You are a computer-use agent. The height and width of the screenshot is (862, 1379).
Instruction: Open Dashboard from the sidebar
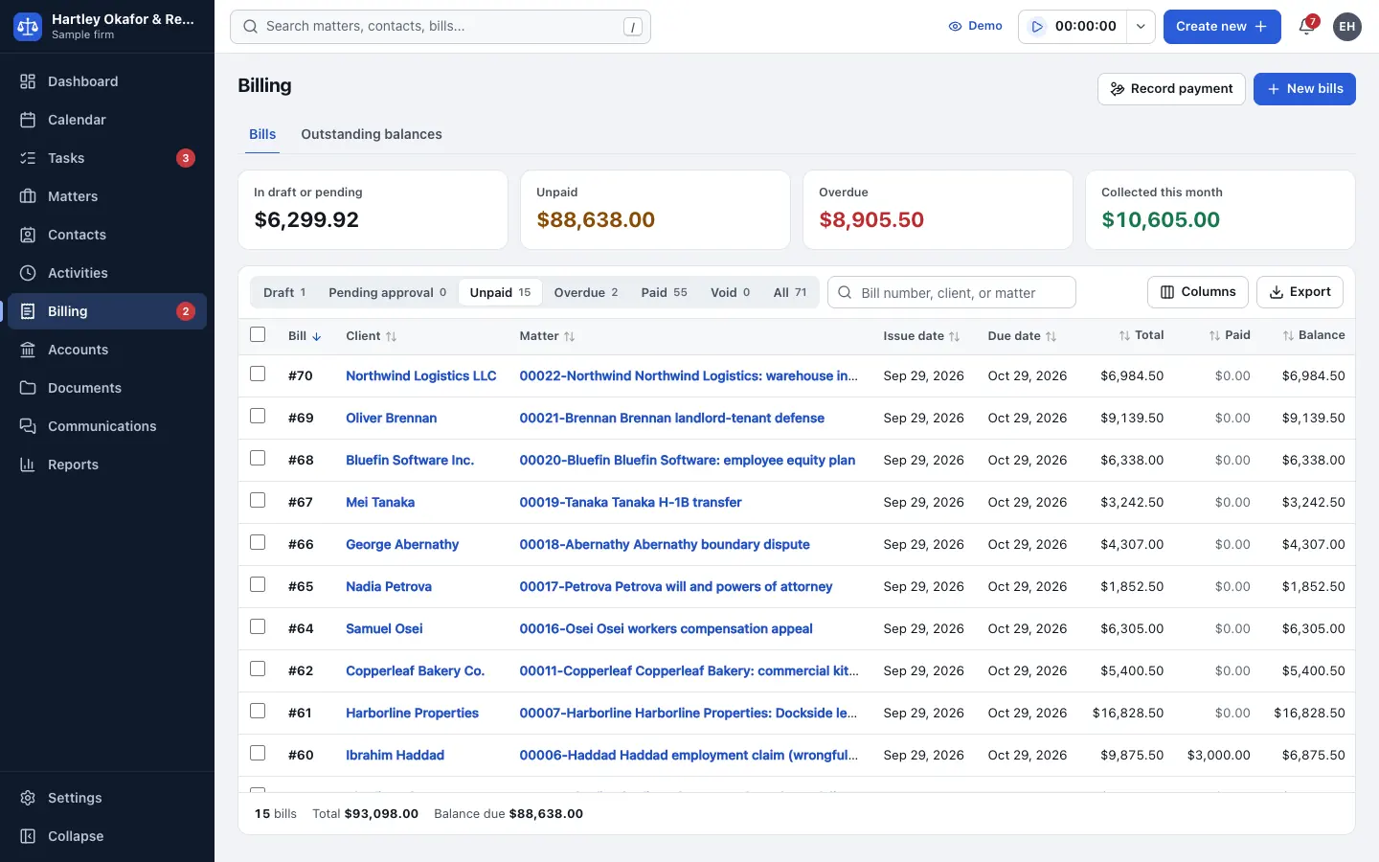click(107, 81)
